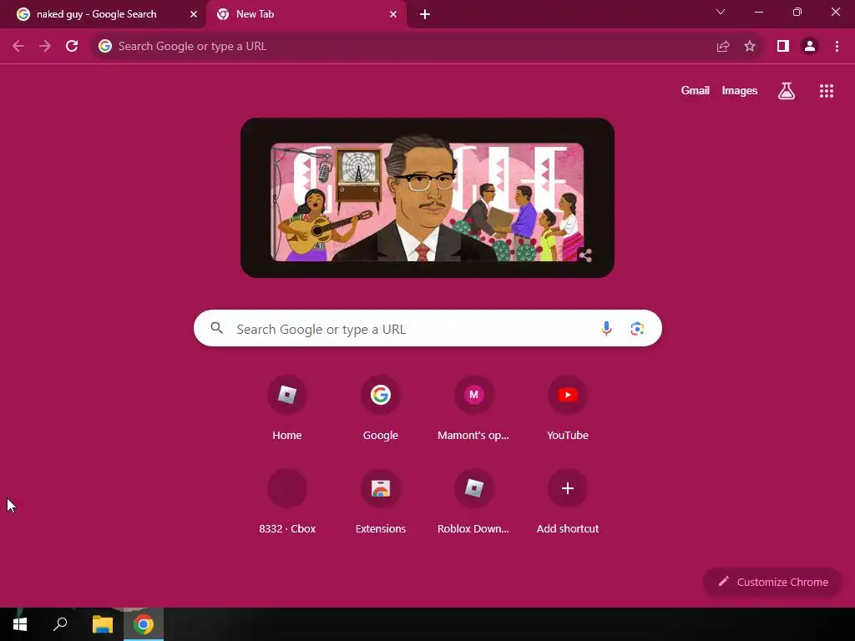Start voice search with microphone

pos(606,329)
